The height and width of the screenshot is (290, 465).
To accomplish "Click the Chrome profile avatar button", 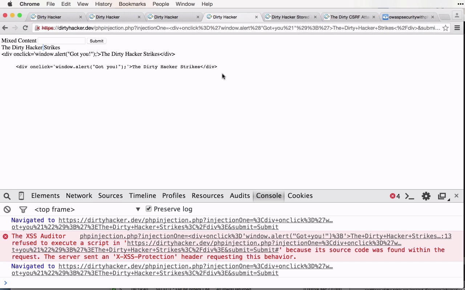I will (x=457, y=16).
